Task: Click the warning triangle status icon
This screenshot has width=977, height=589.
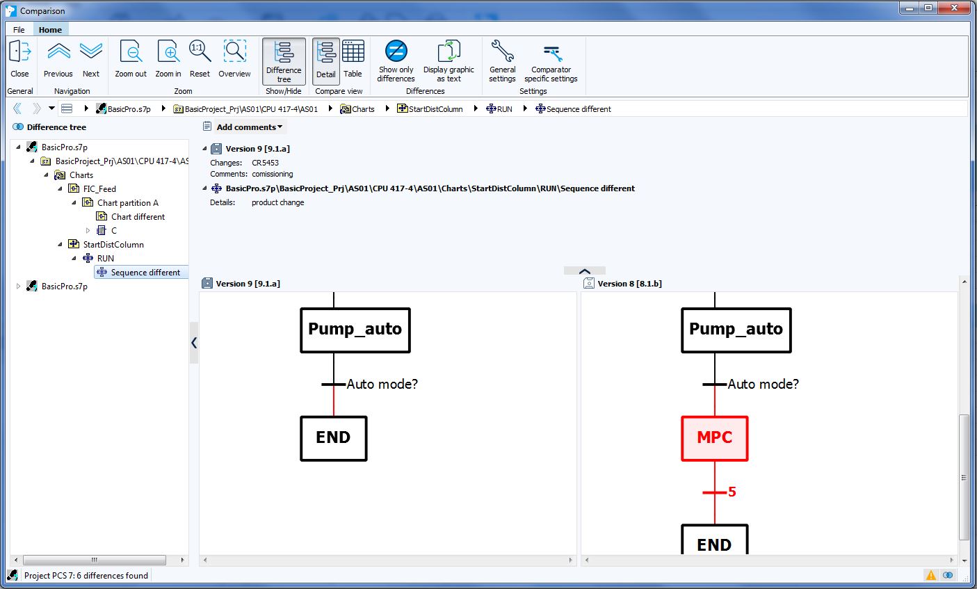Action: 931,575
